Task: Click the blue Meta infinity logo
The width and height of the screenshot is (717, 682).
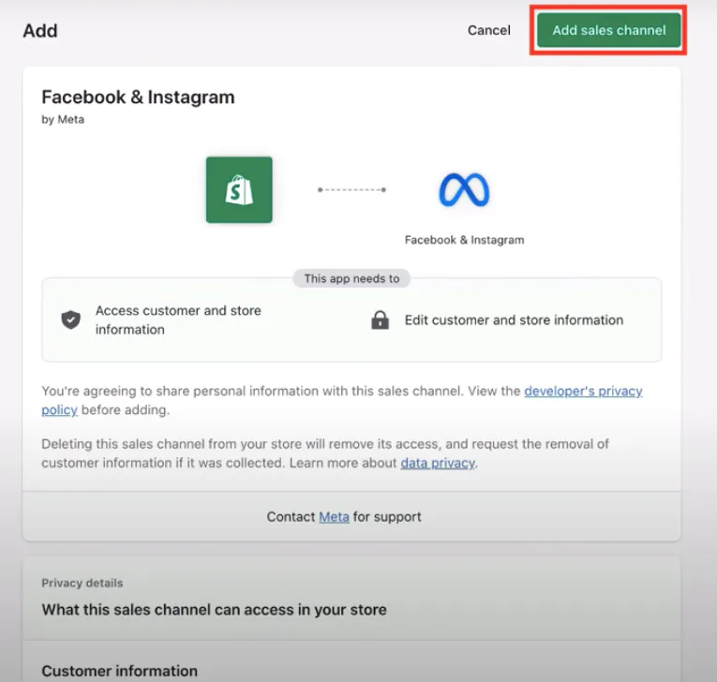Action: click(x=464, y=189)
